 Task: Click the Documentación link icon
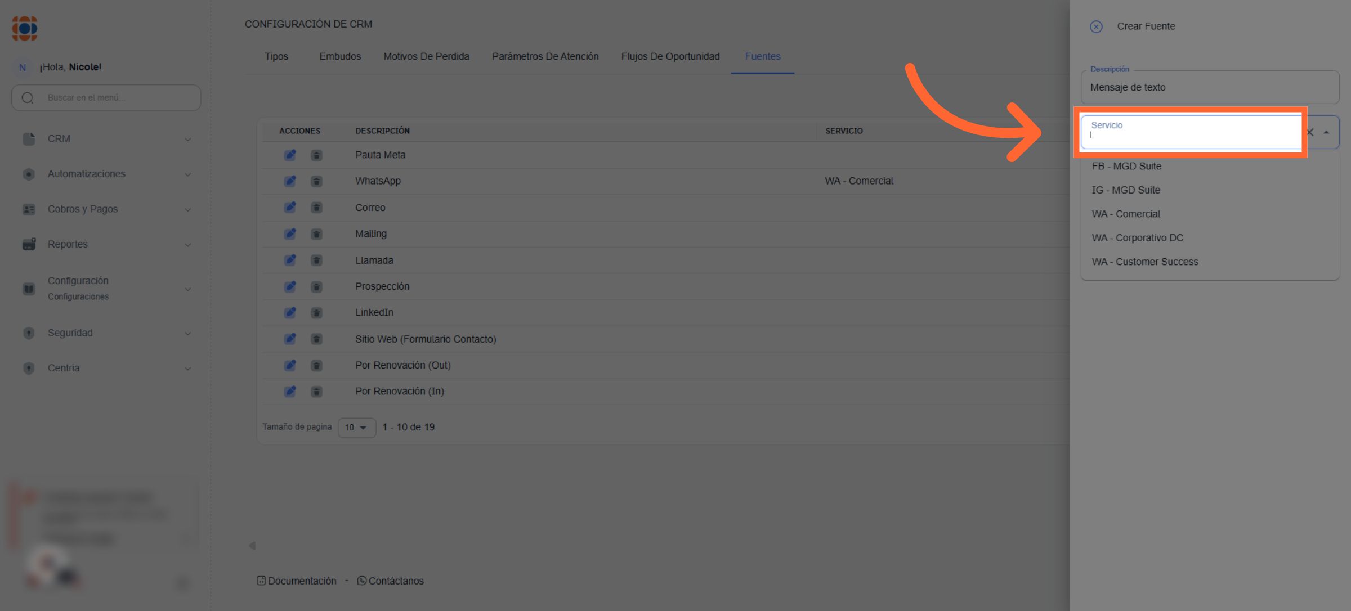[261, 581]
